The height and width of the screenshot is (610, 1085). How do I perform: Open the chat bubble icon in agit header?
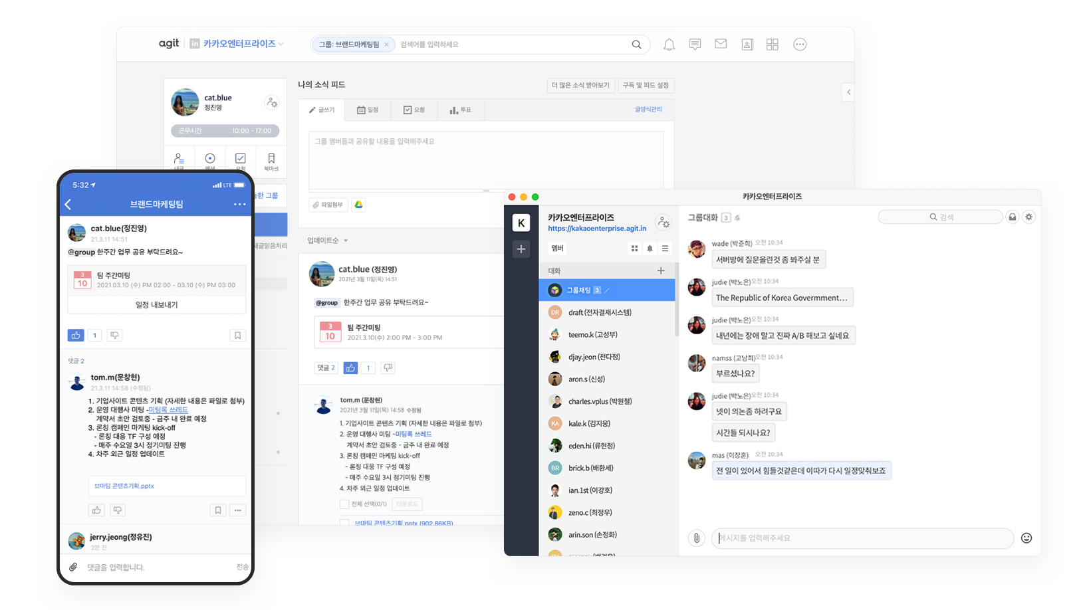point(695,45)
